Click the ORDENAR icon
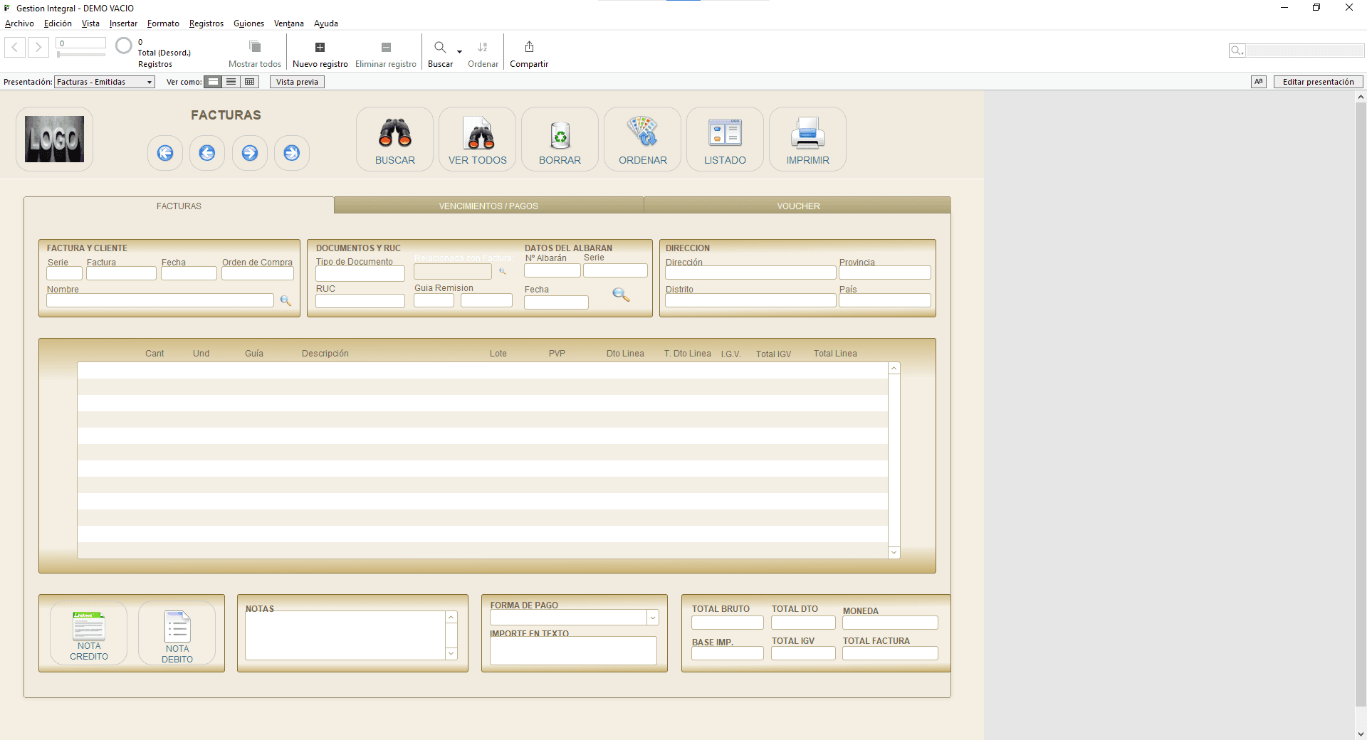This screenshot has width=1367, height=740. [x=642, y=133]
